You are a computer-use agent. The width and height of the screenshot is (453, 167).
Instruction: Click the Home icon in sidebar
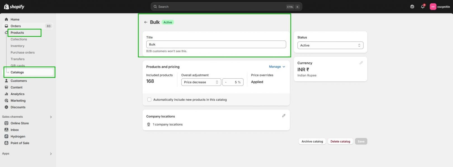pos(6,20)
